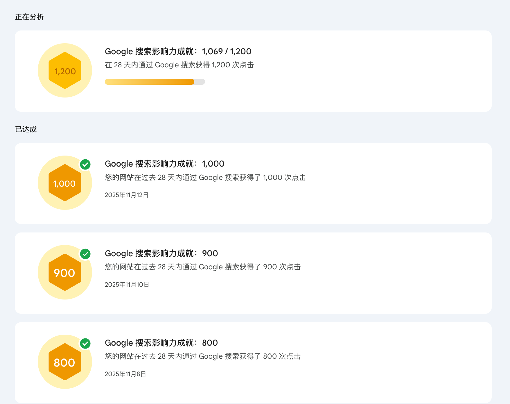Click the 2025年11月10日 date
This screenshot has height=404, width=510.
[x=127, y=285]
